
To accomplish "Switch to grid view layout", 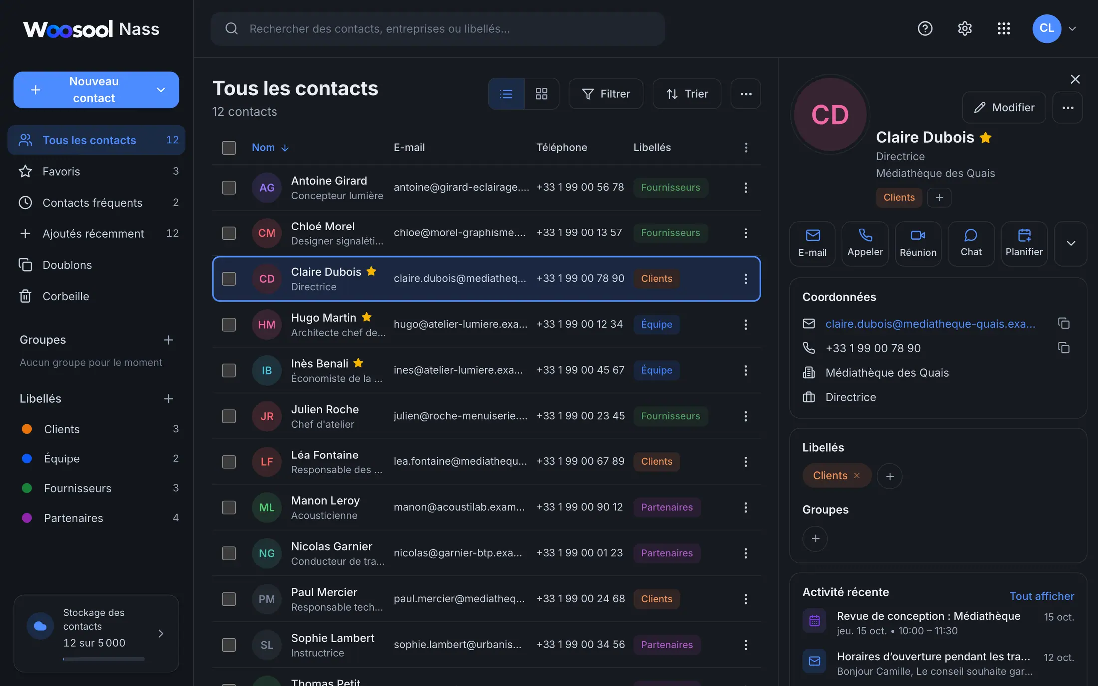I will pyautogui.click(x=542, y=94).
